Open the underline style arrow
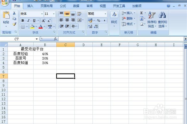Viewport: 187px width, 124px height. point(38,21)
